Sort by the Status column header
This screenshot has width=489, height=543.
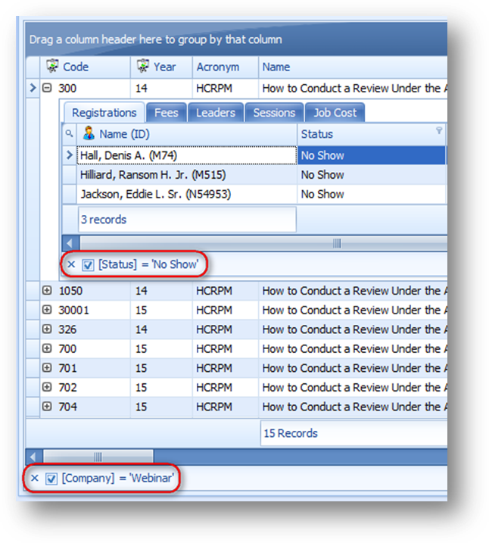[x=372, y=134]
